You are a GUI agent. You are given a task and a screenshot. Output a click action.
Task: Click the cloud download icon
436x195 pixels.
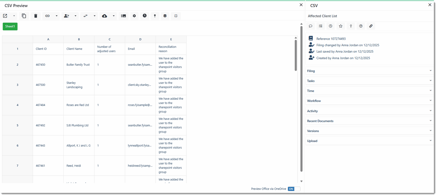pyautogui.click(x=105, y=16)
